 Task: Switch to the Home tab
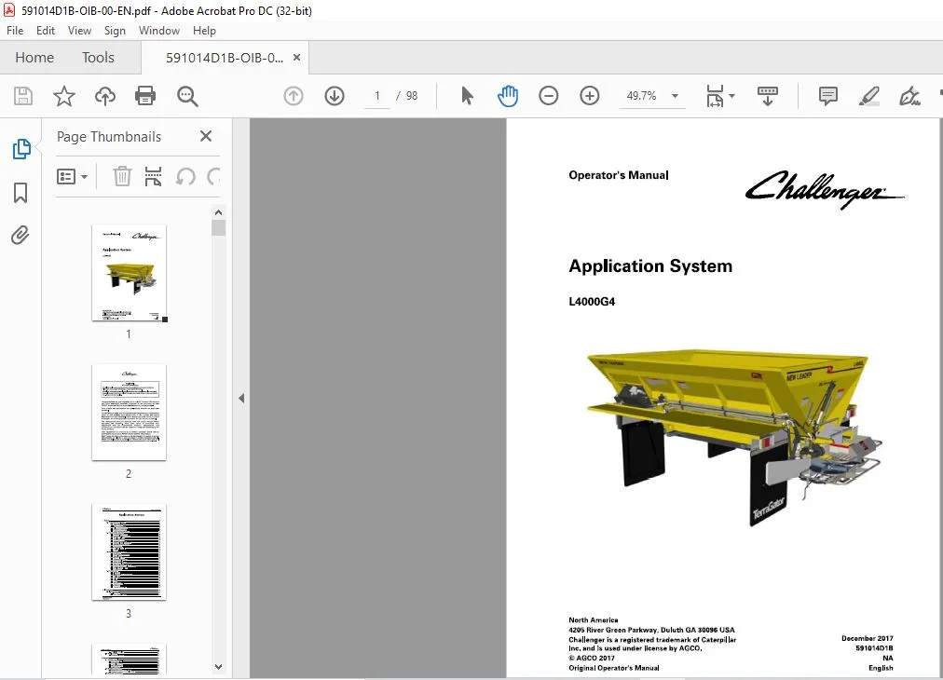tap(34, 58)
